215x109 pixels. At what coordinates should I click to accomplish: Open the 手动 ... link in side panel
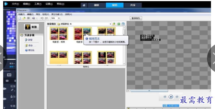30,46
